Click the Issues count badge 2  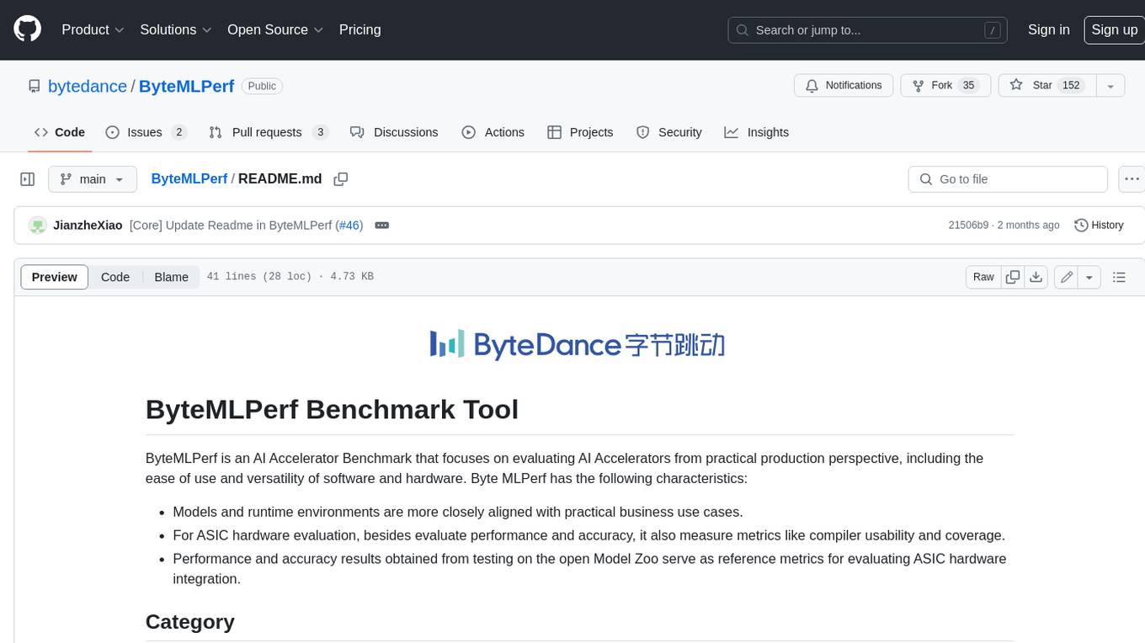[x=178, y=132]
